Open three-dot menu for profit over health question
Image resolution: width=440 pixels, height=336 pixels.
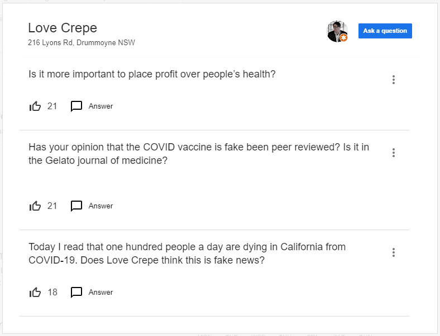[x=394, y=80]
